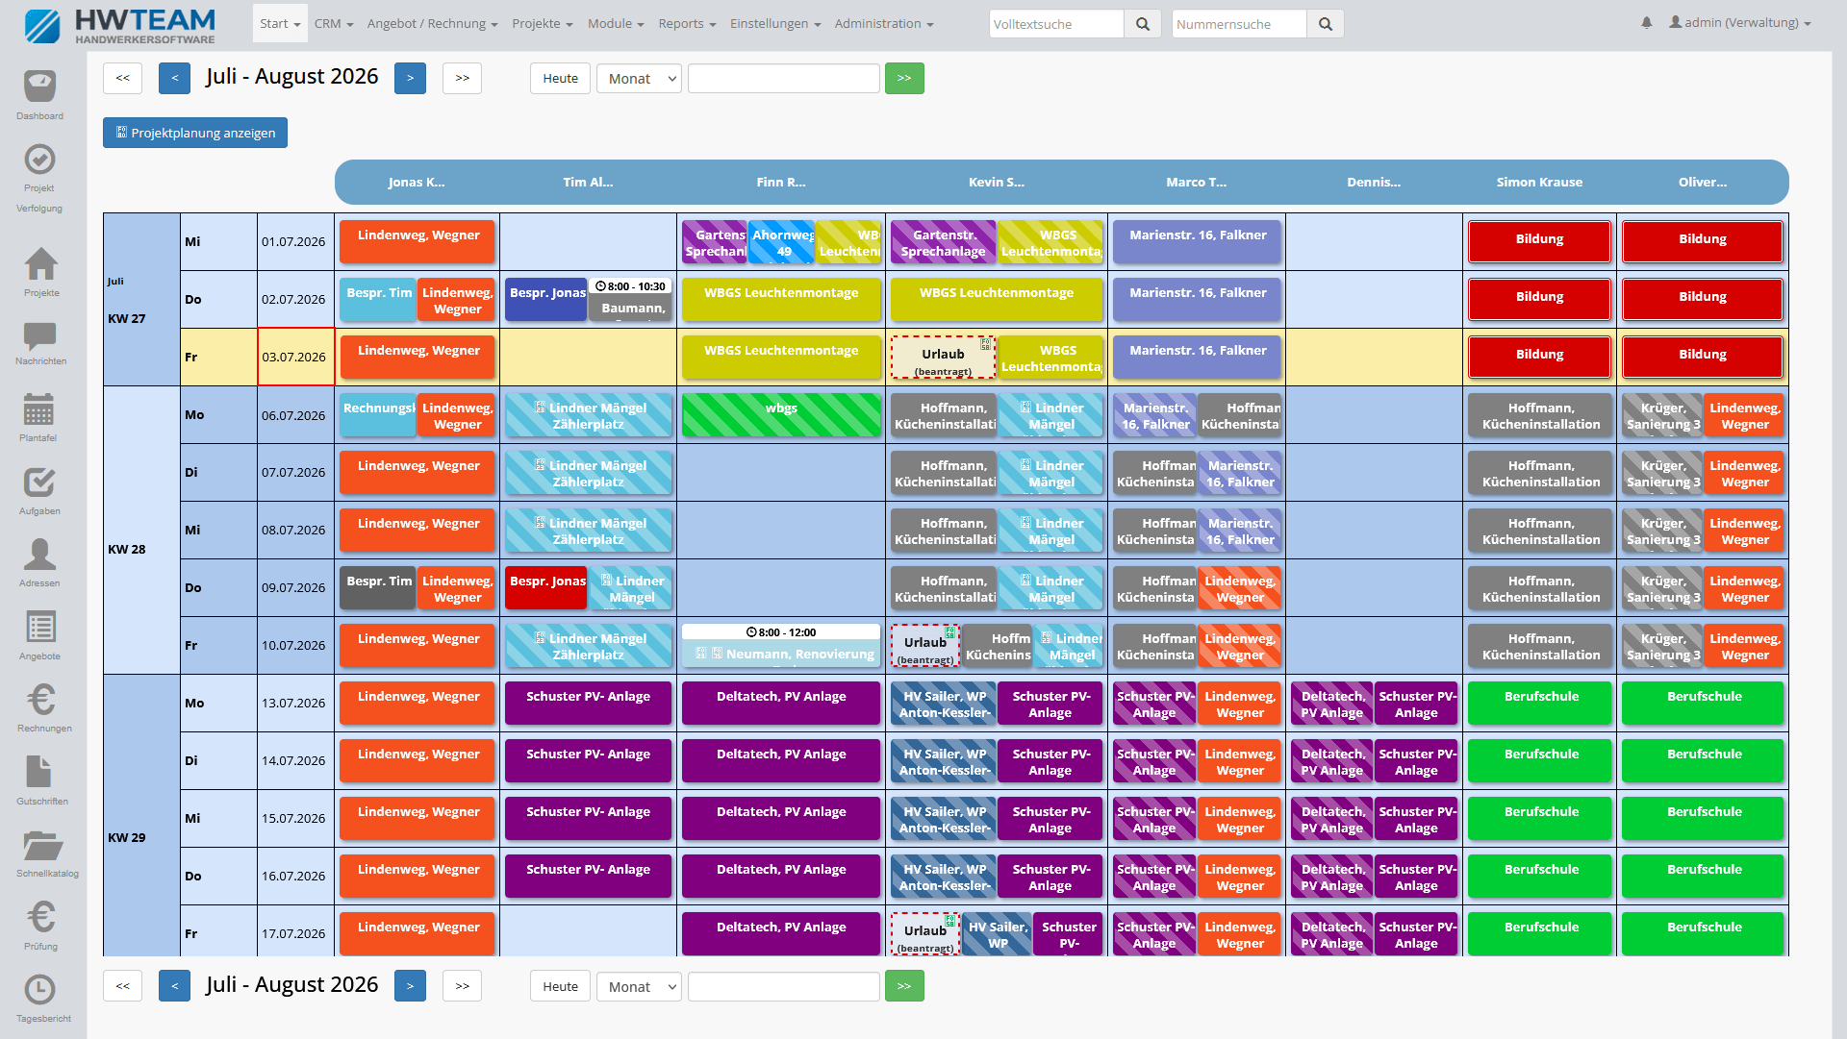Screen dimensions: 1847x1039
Task: Select Finn R... column header
Action: (781, 183)
